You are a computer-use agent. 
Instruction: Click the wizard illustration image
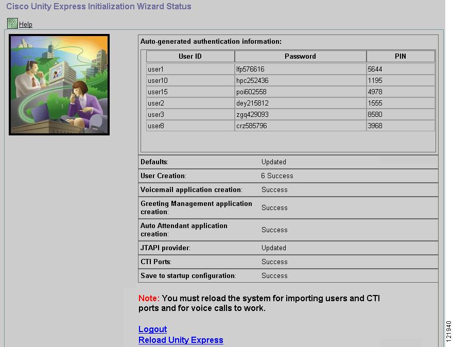pos(59,84)
